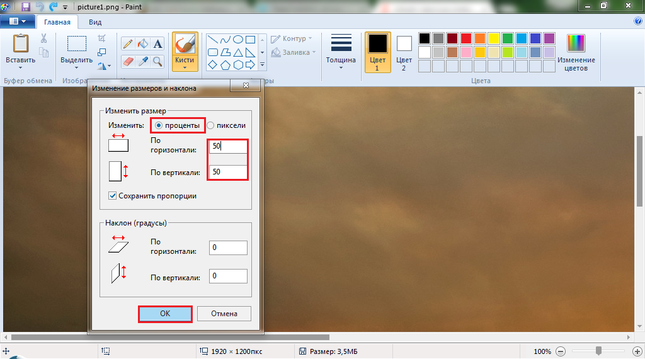Select the Pencil tool

click(128, 43)
